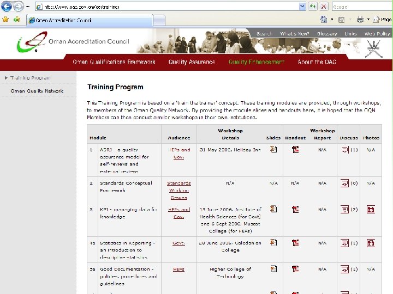Click the Print toolbar icon
393x294 pixels.
(360, 20)
